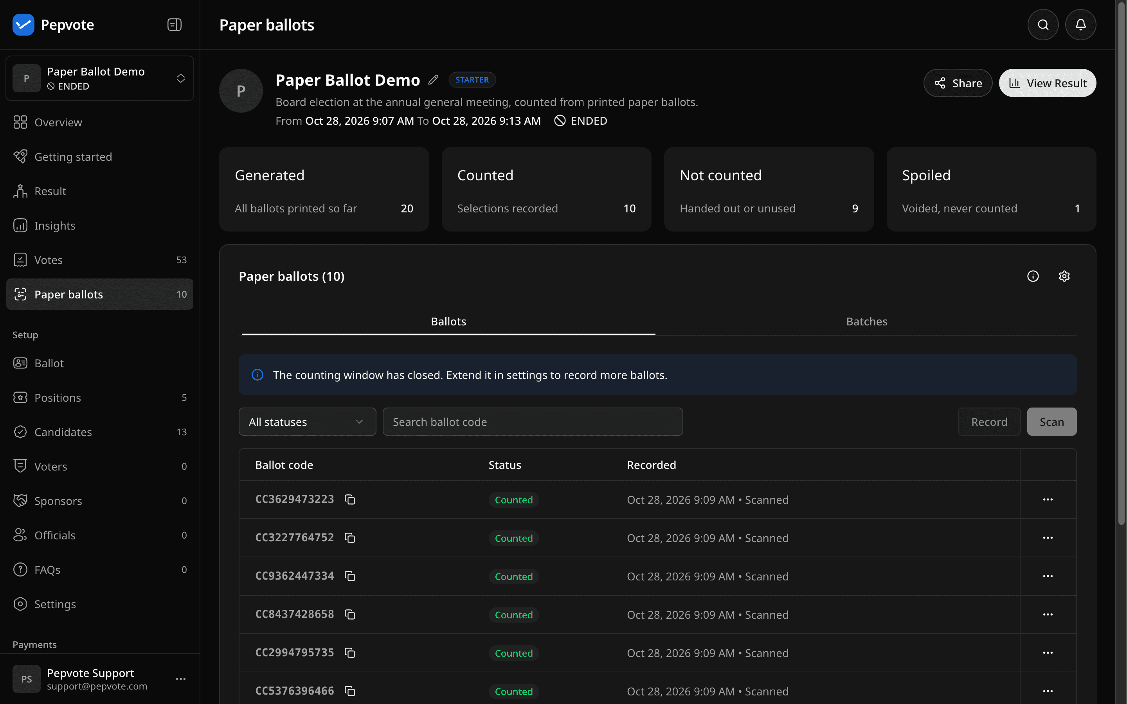The image size is (1127, 704).
Task: Click the Status column header
Action: (x=504, y=465)
